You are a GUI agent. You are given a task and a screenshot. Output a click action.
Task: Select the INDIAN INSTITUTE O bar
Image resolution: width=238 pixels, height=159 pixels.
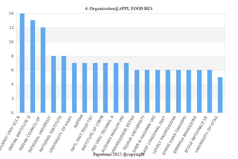[x=33, y=66]
